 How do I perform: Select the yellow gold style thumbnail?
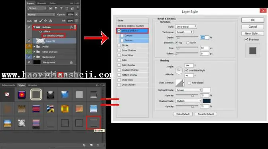point(65,108)
